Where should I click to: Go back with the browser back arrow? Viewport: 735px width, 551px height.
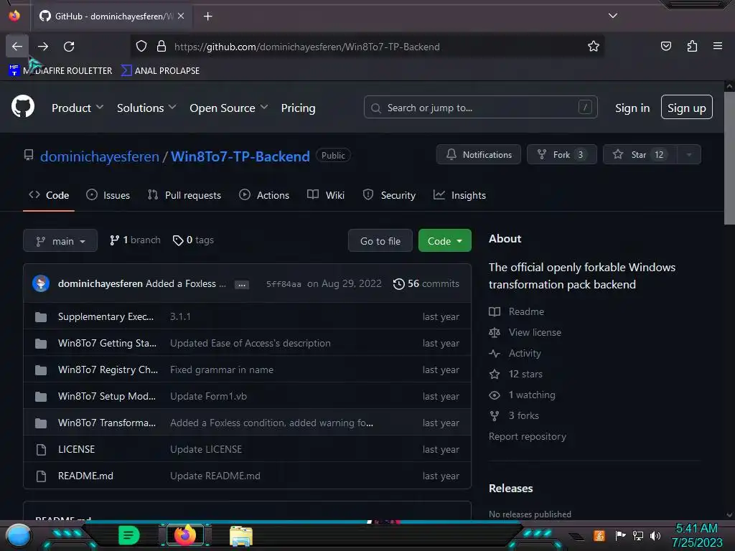tap(17, 47)
